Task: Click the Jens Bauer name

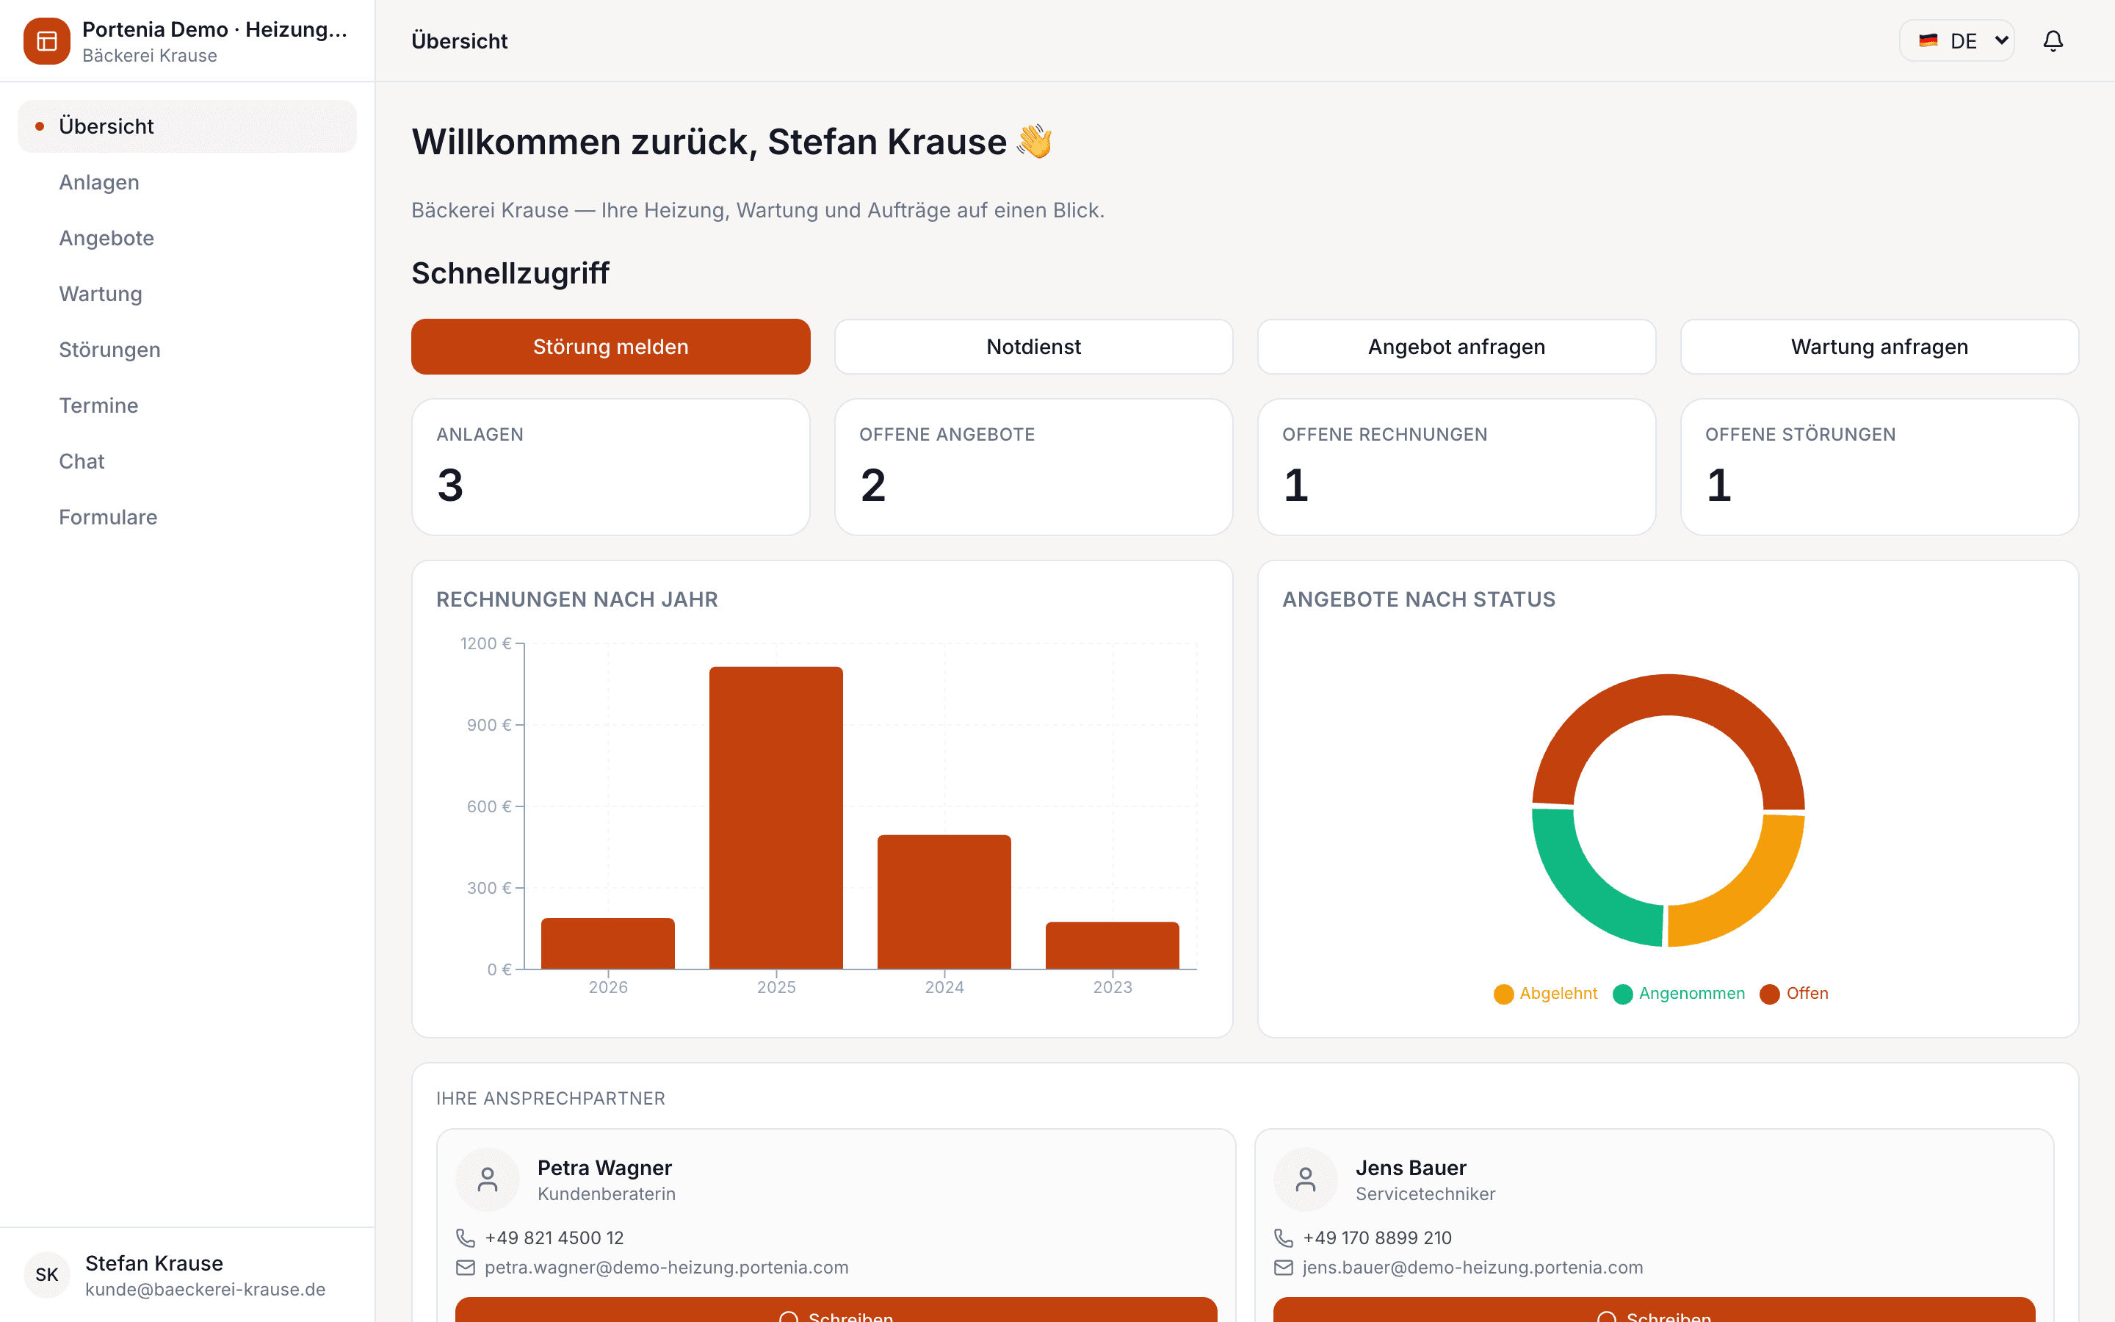Action: click(1411, 1168)
